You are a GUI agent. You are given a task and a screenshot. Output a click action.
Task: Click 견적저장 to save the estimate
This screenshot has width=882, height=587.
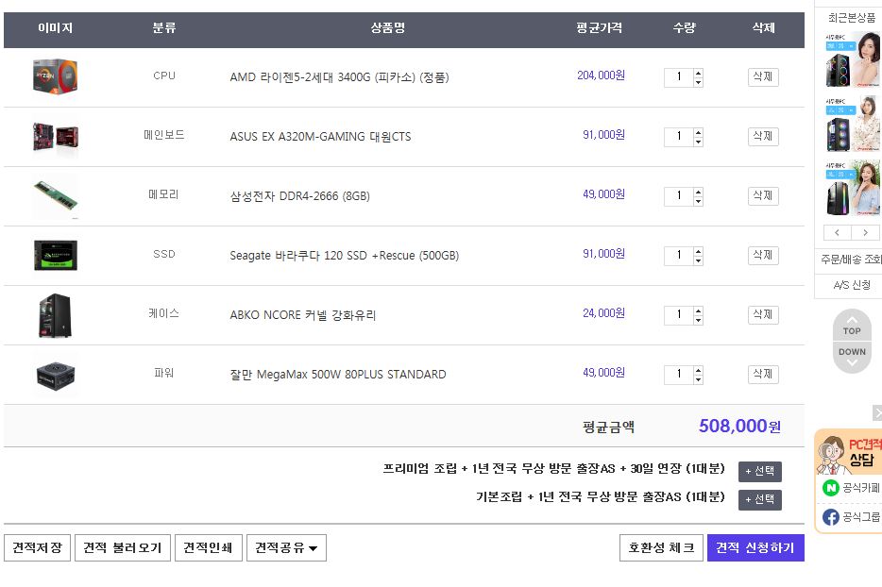point(37,547)
